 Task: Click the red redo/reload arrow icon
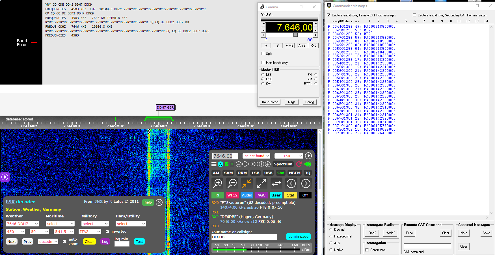(x=299, y=164)
